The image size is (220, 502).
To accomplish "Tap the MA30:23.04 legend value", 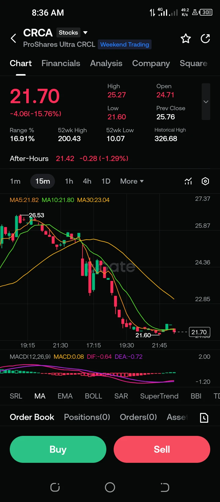I will click(x=93, y=200).
